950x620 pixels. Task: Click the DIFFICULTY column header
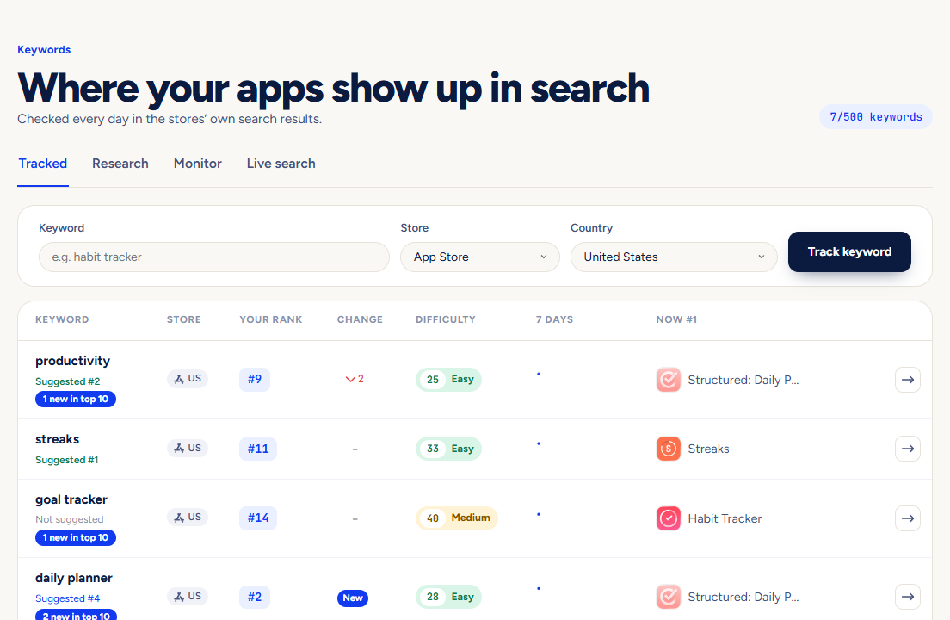point(446,319)
